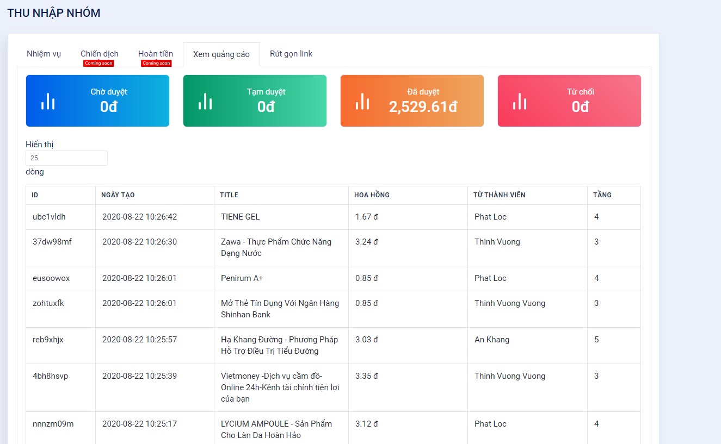Click member An Khang
Viewport: 721px width, 444px height.
492,340
